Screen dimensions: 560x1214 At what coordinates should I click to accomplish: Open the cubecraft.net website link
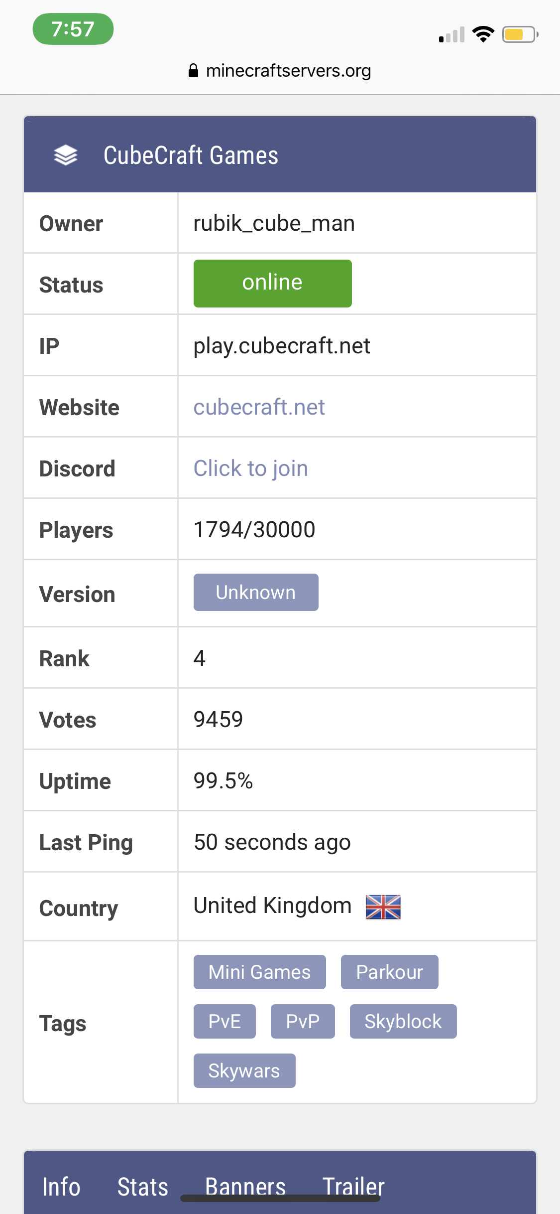[x=259, y=407]
